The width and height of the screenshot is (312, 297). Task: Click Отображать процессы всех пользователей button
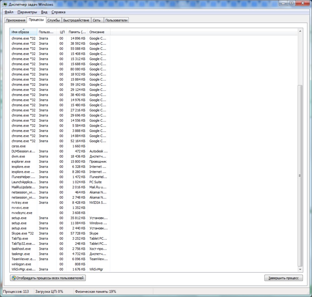48,278
